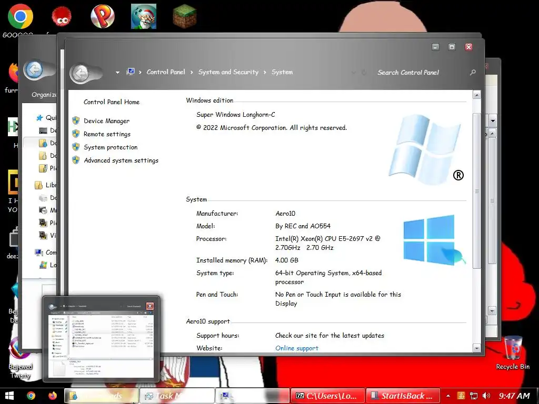The height and width of the screenshot is (404, 539).
Task: Click the 'Super Windows Longhorn-C' text
Action: 235,114
